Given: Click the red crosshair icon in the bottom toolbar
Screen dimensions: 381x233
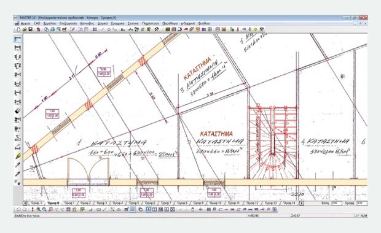Looking at the screenshot, I should (200, 210).
